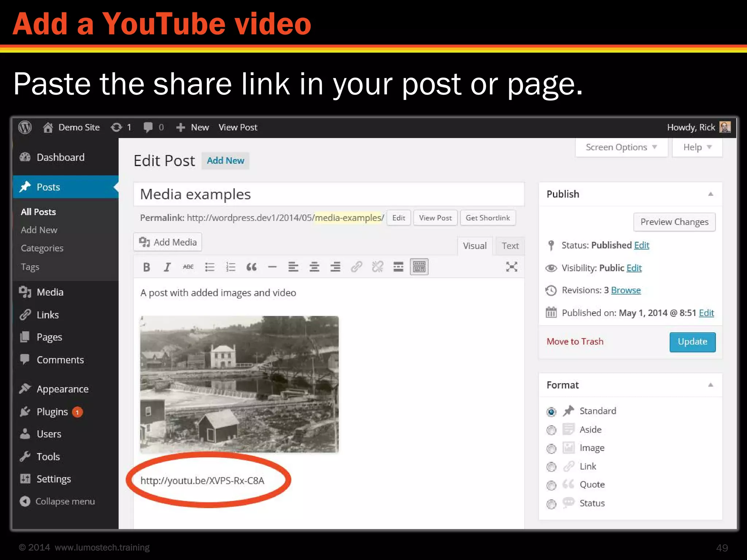Click the Insert link icon

[356, 267]
